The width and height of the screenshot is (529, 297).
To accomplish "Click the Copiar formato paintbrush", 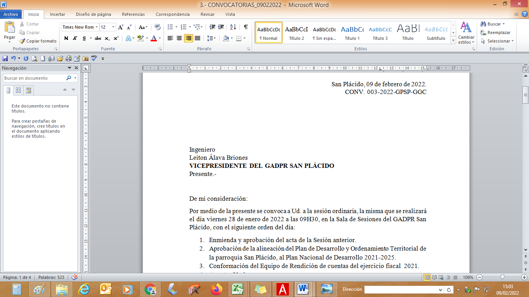I will [x=38, y=41].
